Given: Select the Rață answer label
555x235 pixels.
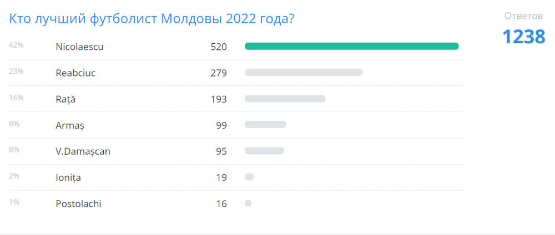Looking at the screenshot, I should click(x=65, y=99).
